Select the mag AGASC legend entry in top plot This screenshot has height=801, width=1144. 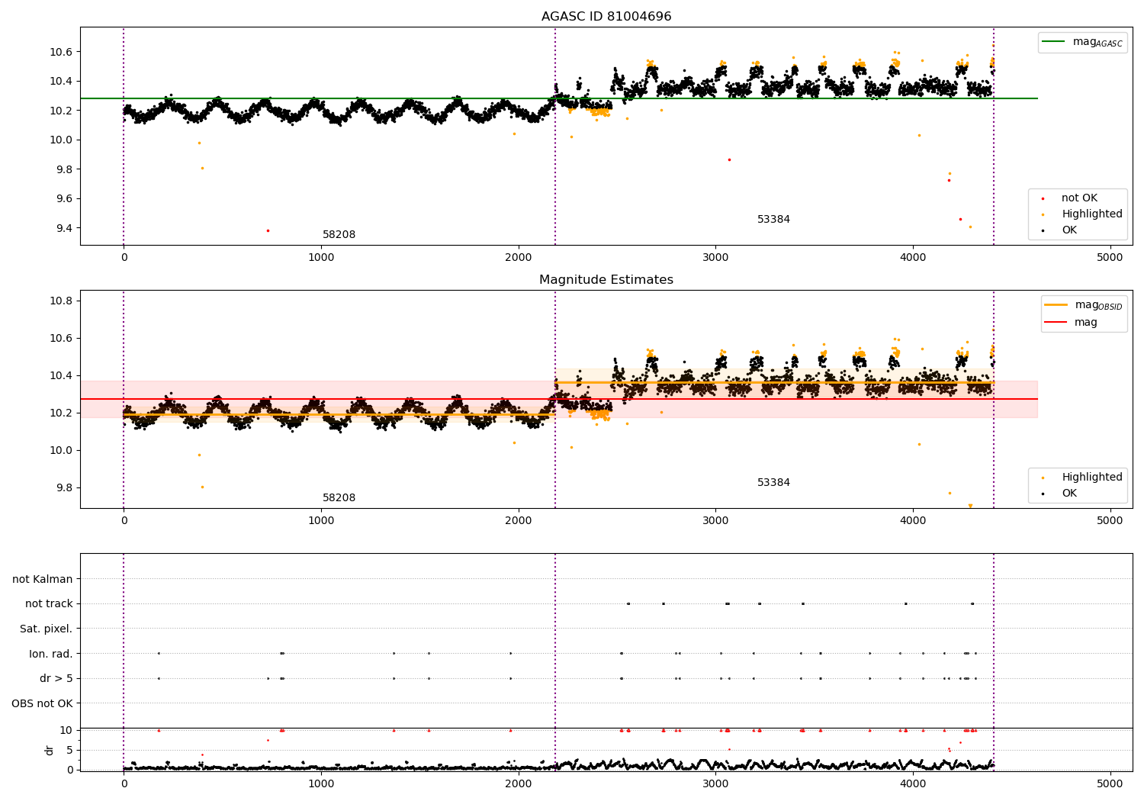tap(1082, 42)
